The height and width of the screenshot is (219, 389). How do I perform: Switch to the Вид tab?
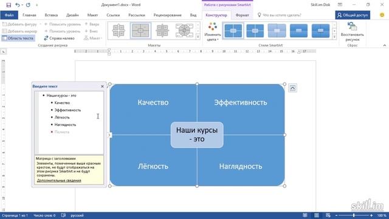pyautogui.click(x=193, y=15)
